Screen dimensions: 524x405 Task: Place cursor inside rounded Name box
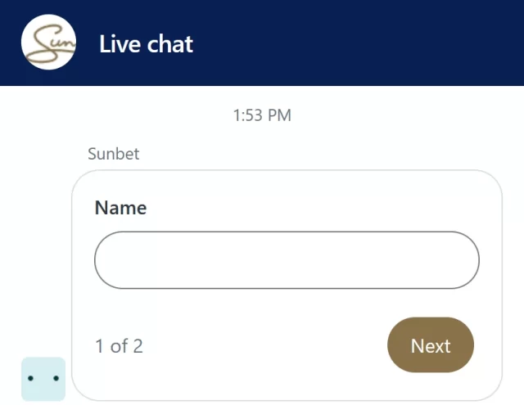pos(287,259)
